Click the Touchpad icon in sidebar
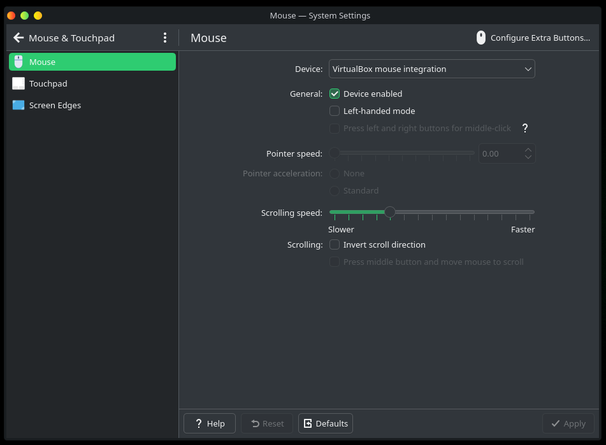This screenshot has height=445, width=606. tap(18, 83)
